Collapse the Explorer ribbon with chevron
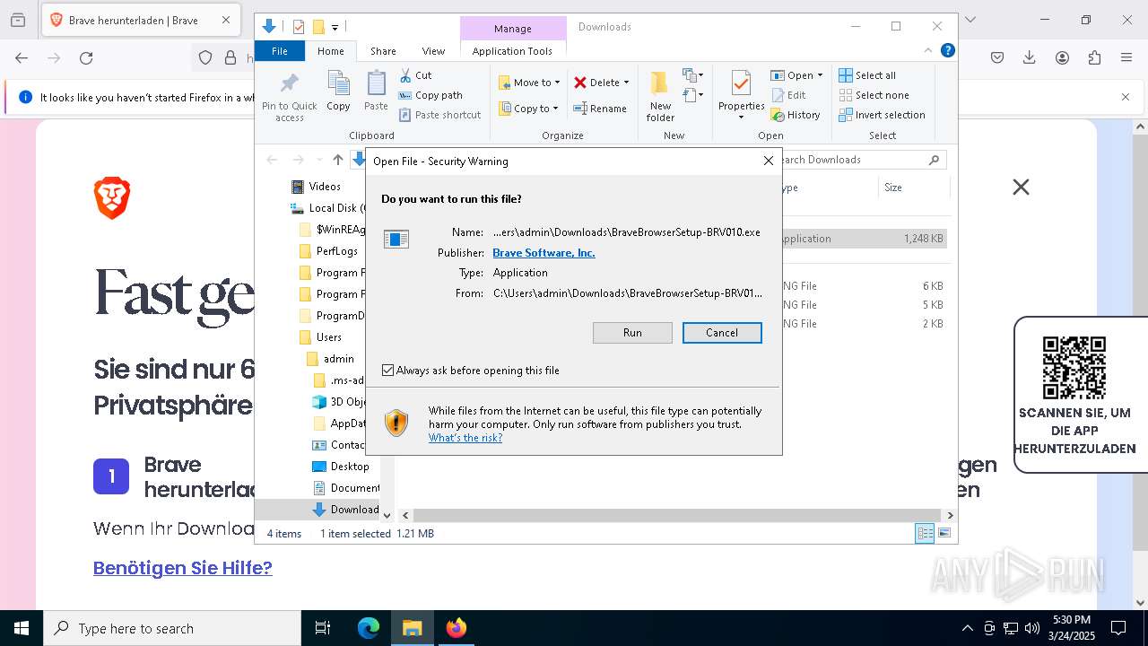Viewport: 1148px width, 646px height. pos(928,50)
